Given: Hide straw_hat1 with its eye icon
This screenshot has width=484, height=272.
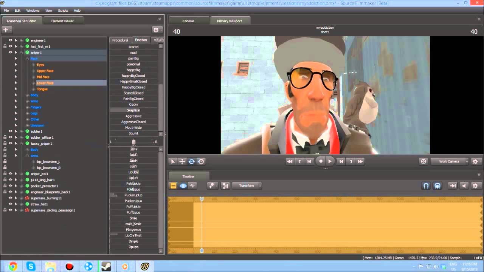Looking at the screenshot, I should [x=11, y=204].
